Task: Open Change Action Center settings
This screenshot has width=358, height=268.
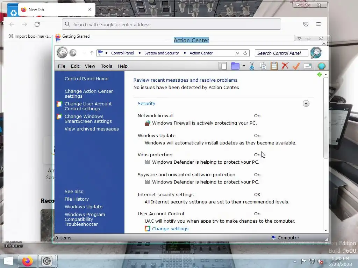Action: 88,94
